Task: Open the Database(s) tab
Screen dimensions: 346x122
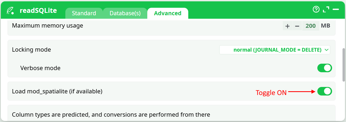Action: pyautogui.click(x=125, y=13)
